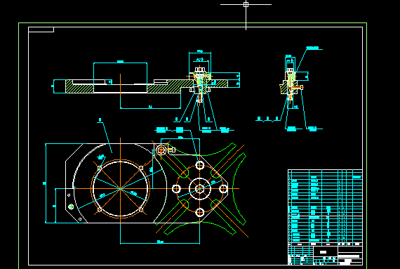This screenshot has height=269, width=400.
Task: Select the left bolt hole on the wheel flange
Action: (x=176, y=189)
